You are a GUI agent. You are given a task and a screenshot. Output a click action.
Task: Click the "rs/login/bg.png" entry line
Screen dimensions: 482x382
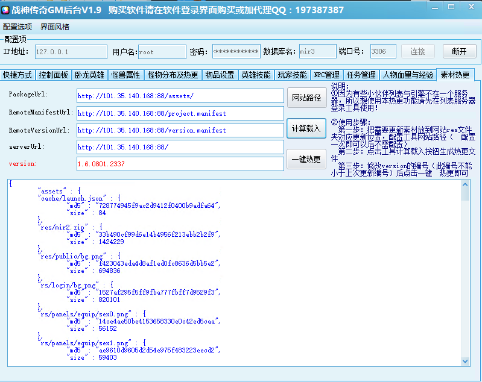(75, 285)
